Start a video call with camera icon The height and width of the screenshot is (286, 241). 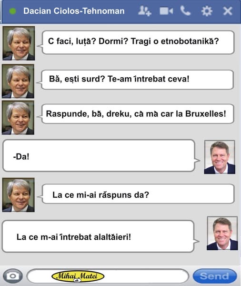[x=166, y=11]
